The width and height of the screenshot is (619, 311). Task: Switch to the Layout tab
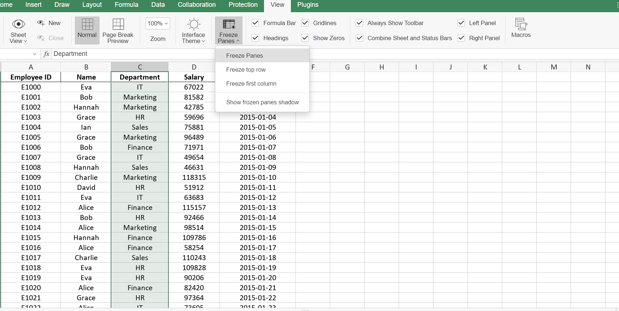(x=92, y=5)
